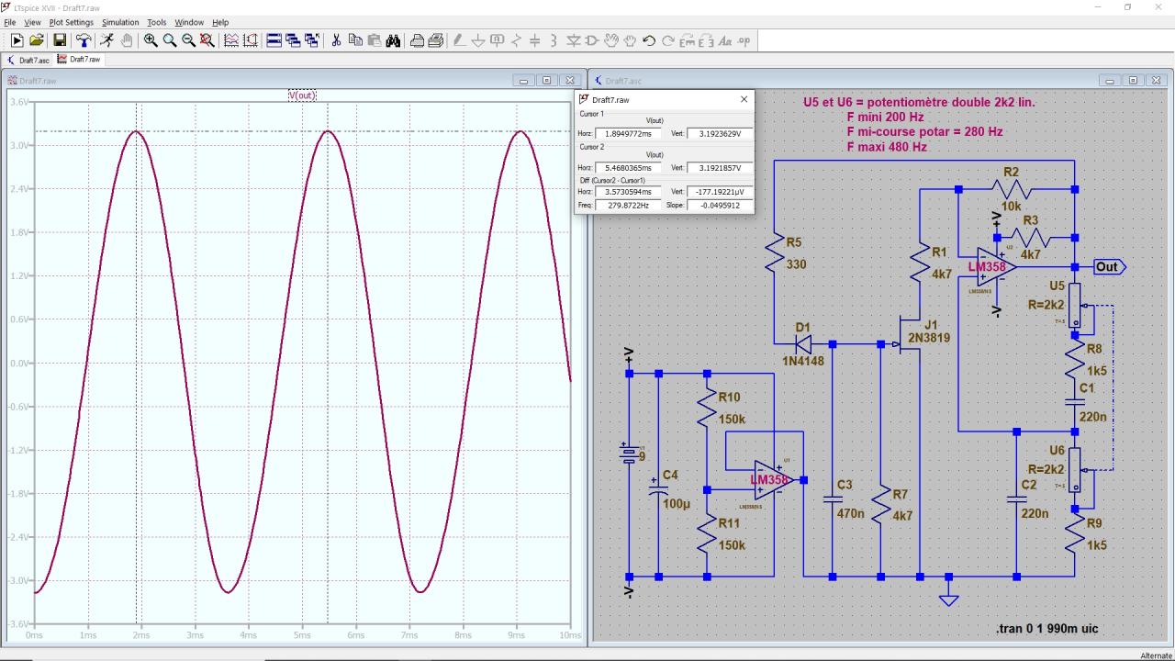The width and height of the screenshot is (1175, 661).
Task: Select the Zoom Out magnifier icon
Action: click(x=188, y=40)
